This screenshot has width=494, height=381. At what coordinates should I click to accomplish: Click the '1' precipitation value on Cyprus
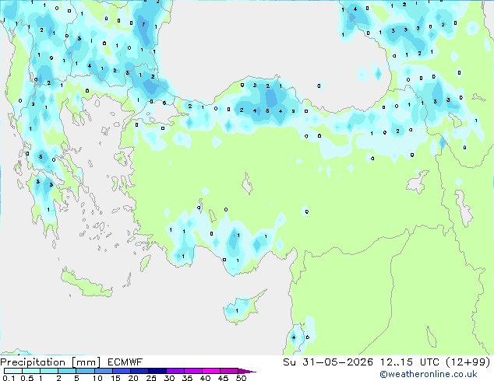[x=237, y=311]
